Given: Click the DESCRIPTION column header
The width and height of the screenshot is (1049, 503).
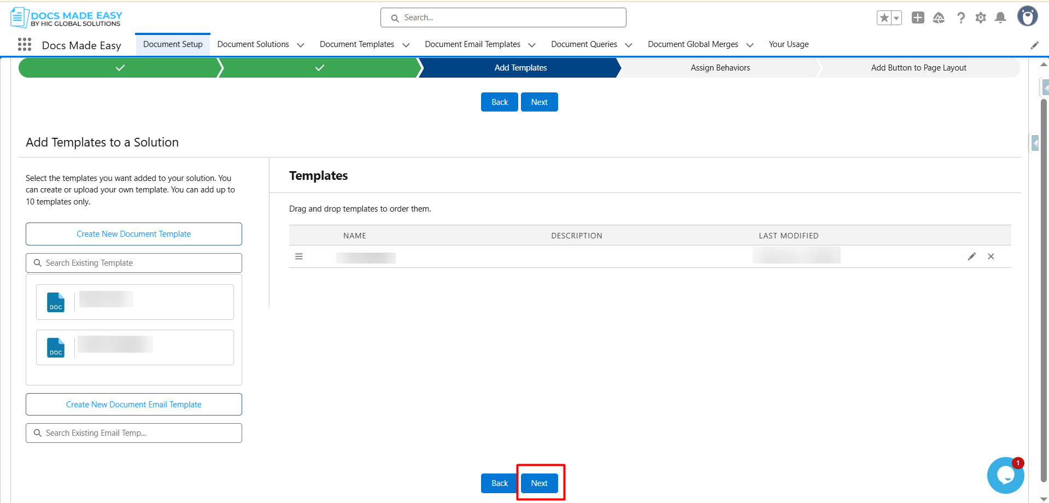Looking at the screenshot, I should (x=577, y=236).
